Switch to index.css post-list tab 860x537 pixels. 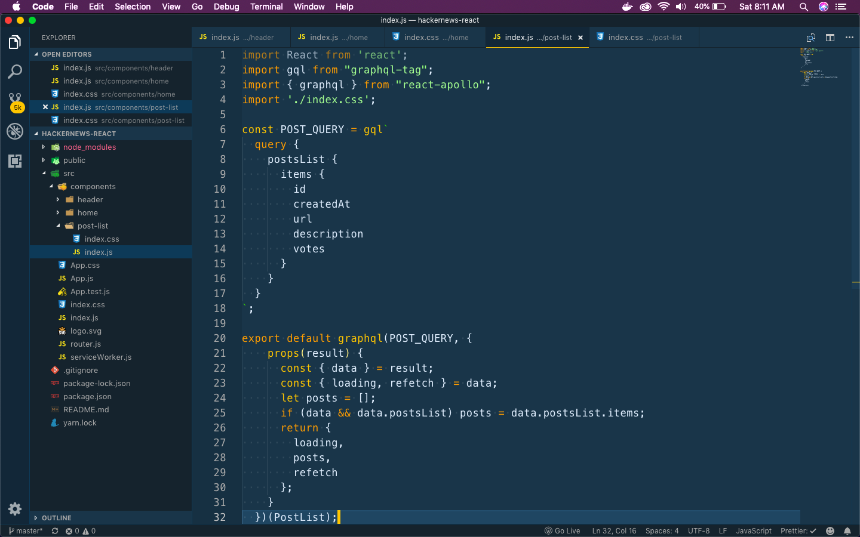tap(644, 38)
